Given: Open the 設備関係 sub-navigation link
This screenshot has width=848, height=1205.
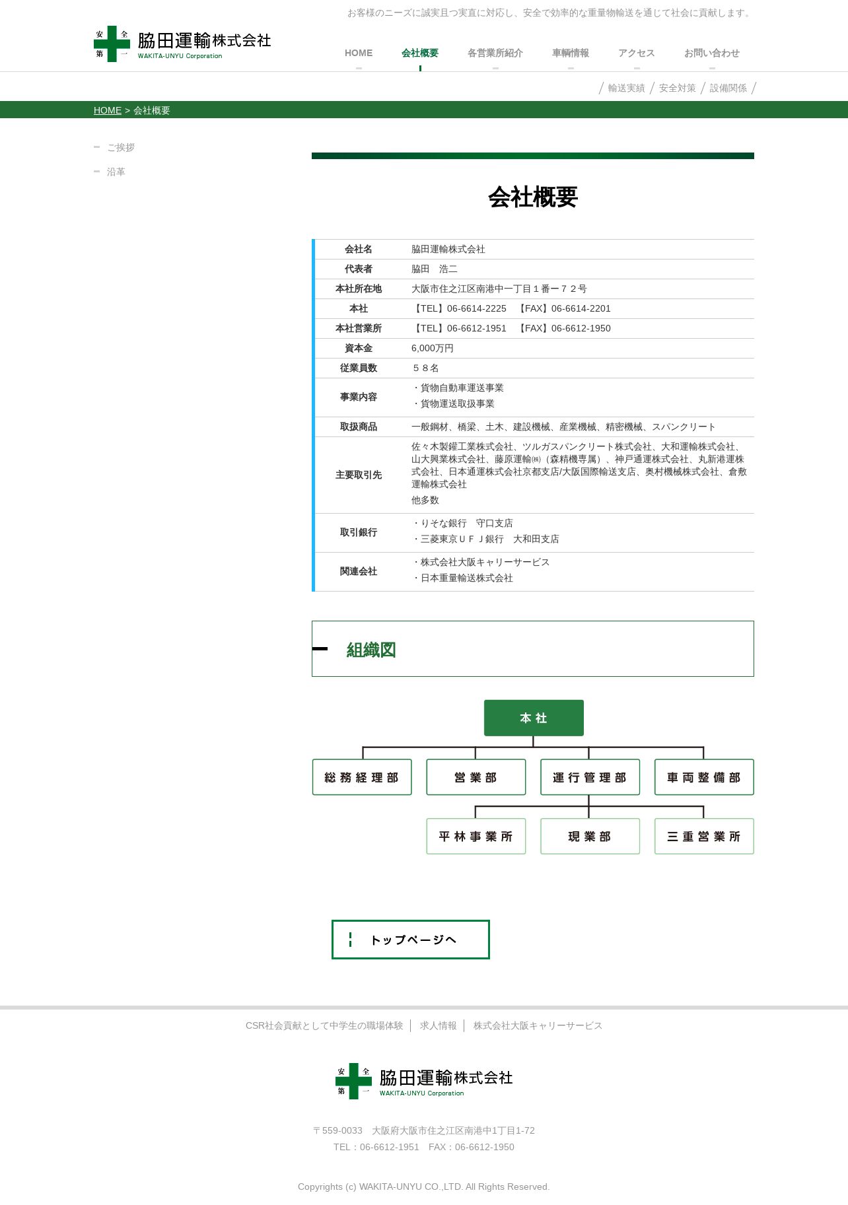Looking at the screenshot, I should (728, 88).
